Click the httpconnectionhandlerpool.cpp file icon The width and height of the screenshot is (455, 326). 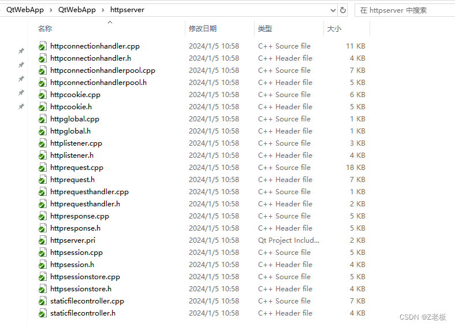tap(43, 71)
